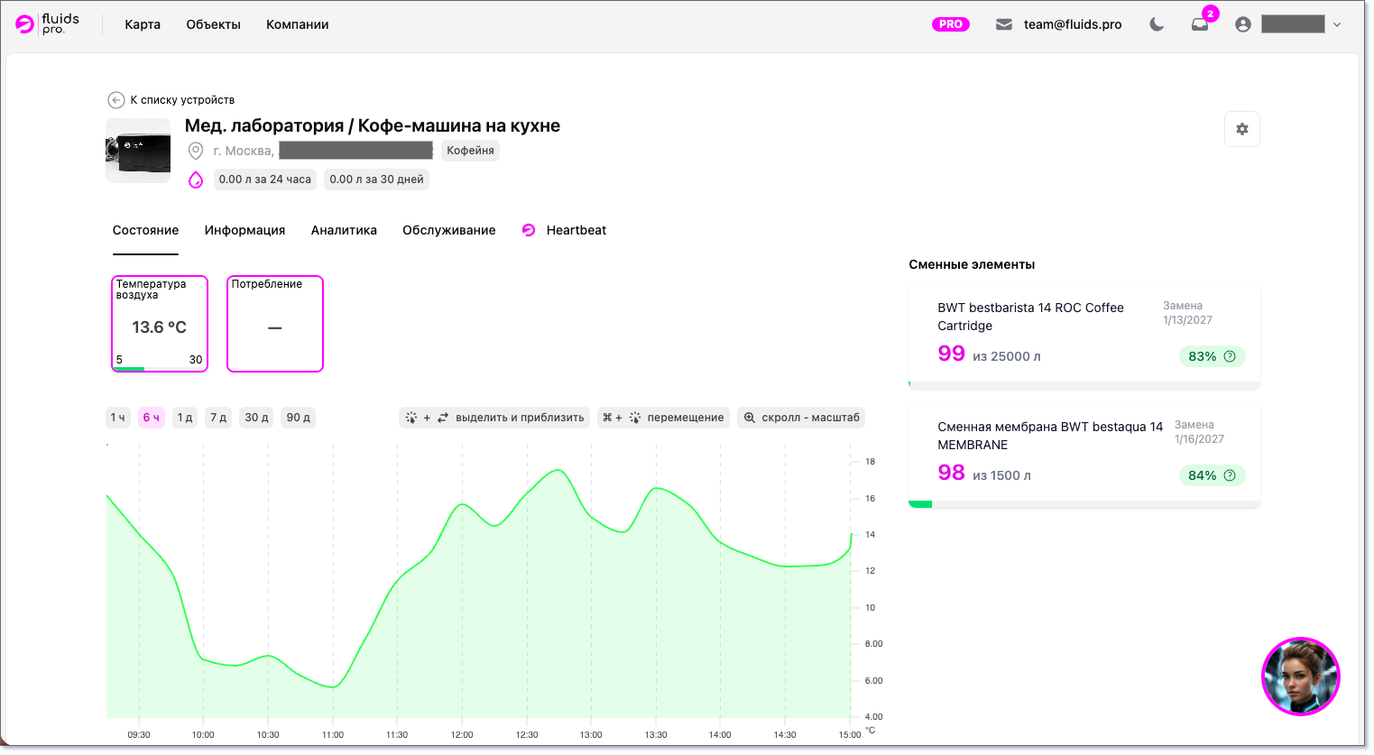
Task: Click 99 из 25000 л value
Action: coord(989,354)
